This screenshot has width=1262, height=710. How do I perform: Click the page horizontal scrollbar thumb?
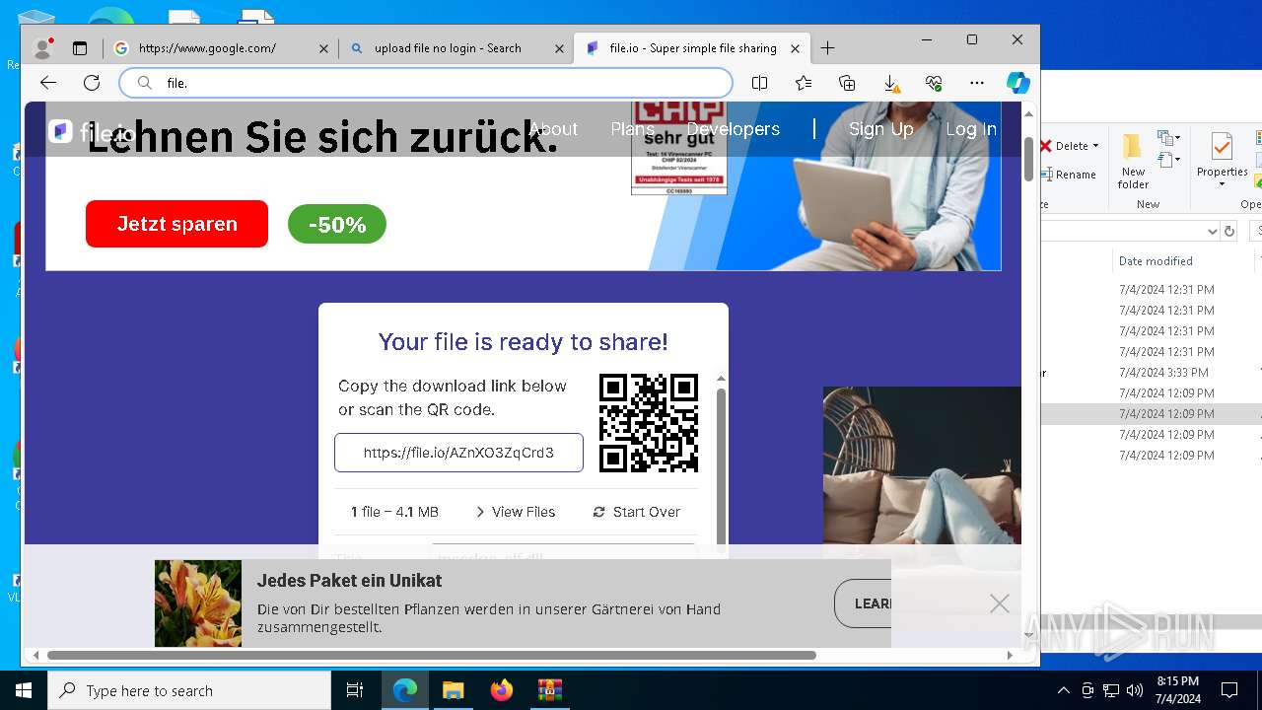(431, 655)
